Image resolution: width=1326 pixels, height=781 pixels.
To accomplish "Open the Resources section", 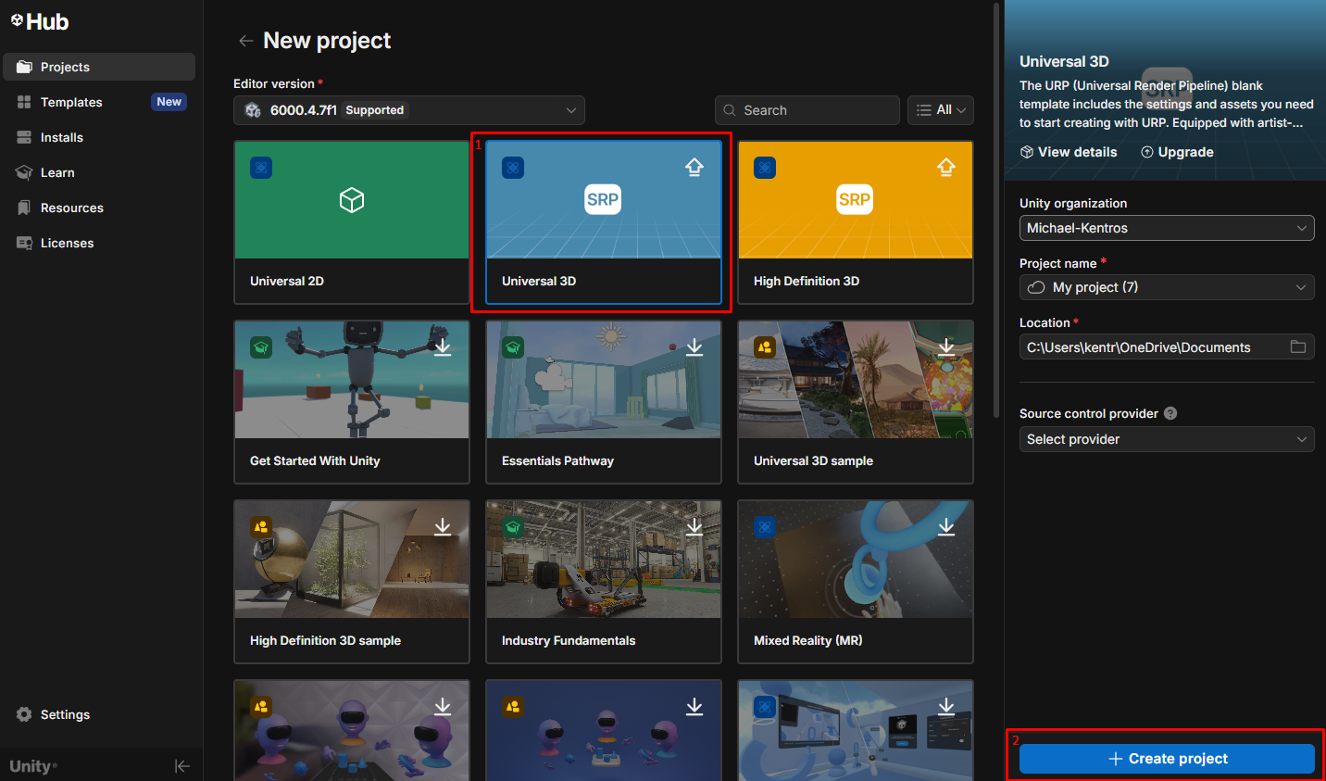I will (x=99, y=208).
